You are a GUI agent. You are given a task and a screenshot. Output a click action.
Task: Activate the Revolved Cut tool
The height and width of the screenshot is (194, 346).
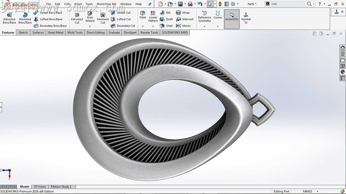(x=103, y=18)
